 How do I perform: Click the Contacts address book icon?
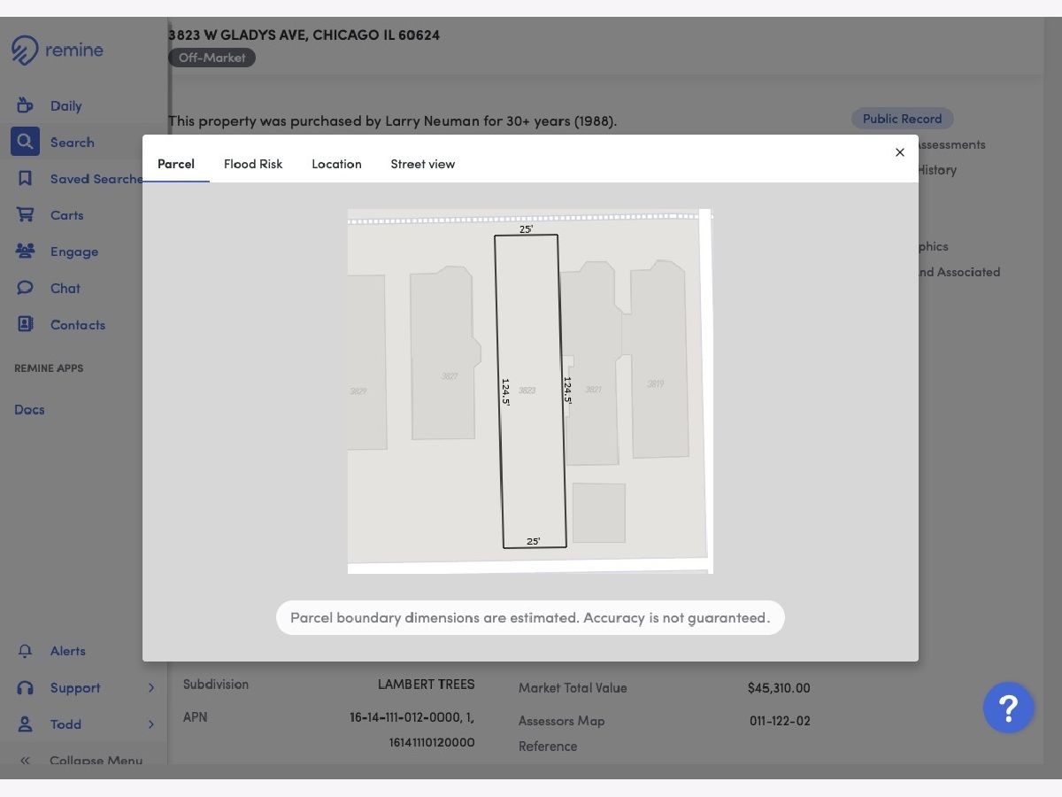click(25, 324)
